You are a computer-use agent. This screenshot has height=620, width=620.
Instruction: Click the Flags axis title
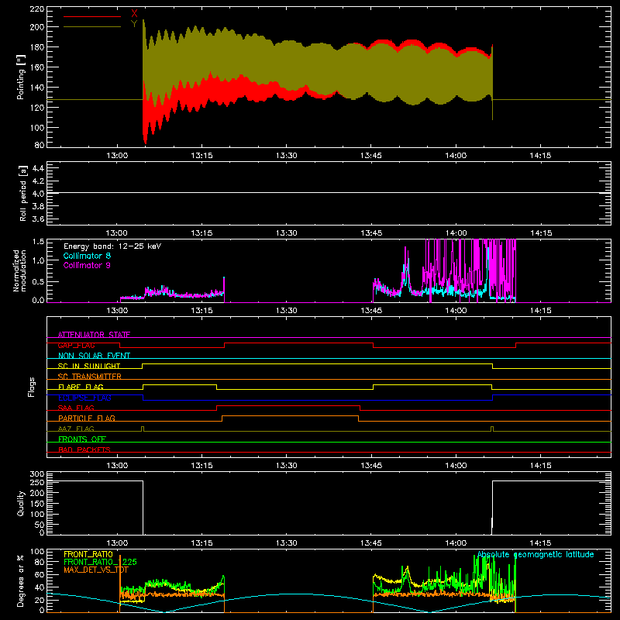31,387
